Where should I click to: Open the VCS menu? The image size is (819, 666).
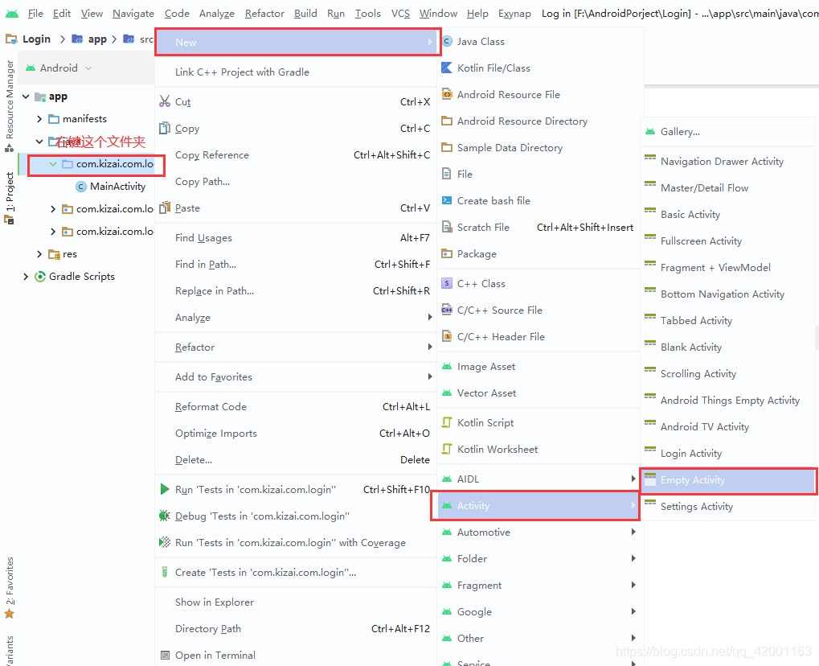[400, 13]
